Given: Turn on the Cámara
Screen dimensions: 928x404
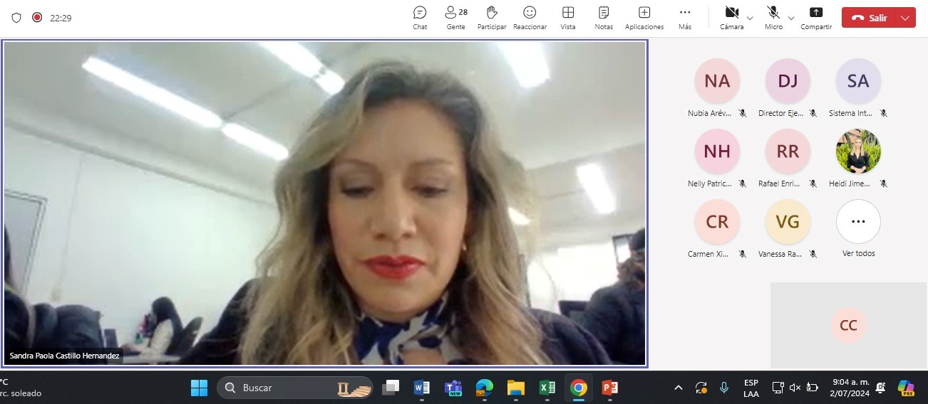Looking at the screenshot, I should pyautogui.click(x=731, y=17).
